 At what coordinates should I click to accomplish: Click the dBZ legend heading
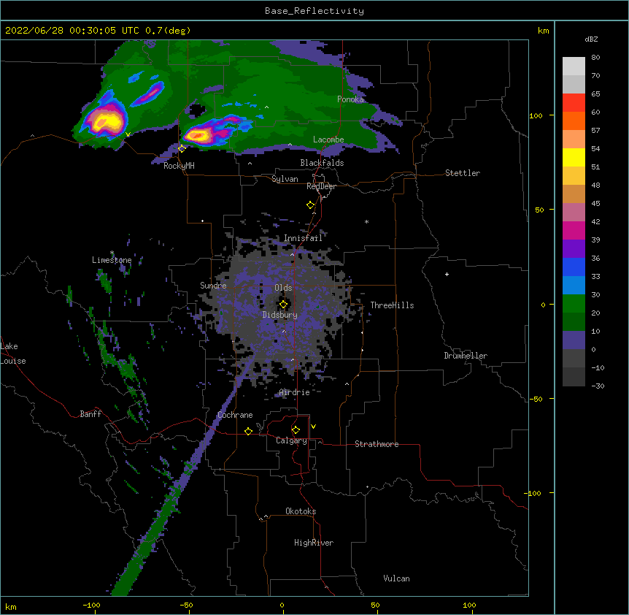point(591,39)
